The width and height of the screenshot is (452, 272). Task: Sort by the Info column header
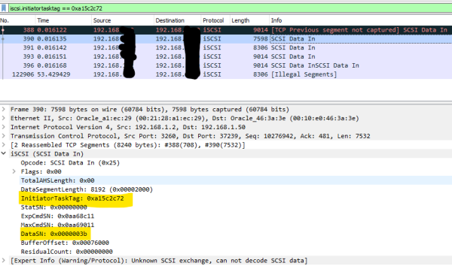click(x=361, y=20)
